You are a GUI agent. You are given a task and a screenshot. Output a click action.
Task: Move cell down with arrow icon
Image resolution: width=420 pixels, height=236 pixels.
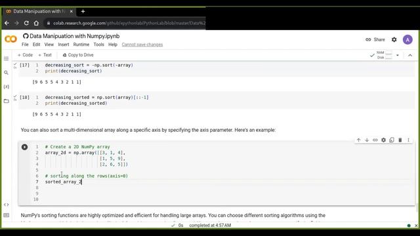[367, 140]
